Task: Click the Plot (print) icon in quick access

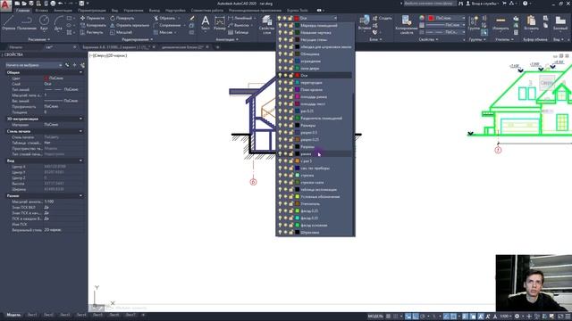Action: point(53,4)
